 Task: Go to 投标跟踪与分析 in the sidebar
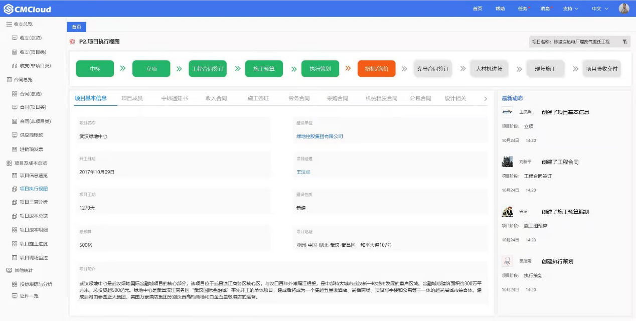36,284
